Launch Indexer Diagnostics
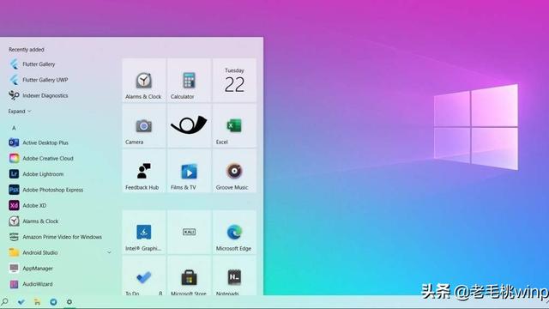The image size is (549, 309). click(39, 95)
